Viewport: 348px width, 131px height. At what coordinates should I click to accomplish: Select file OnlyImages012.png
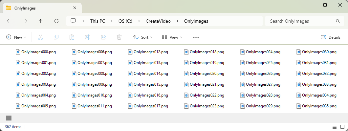point(148,52)
